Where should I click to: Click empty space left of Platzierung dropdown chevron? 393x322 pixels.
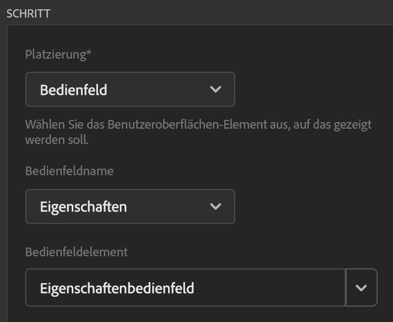[x=164, y=89]
